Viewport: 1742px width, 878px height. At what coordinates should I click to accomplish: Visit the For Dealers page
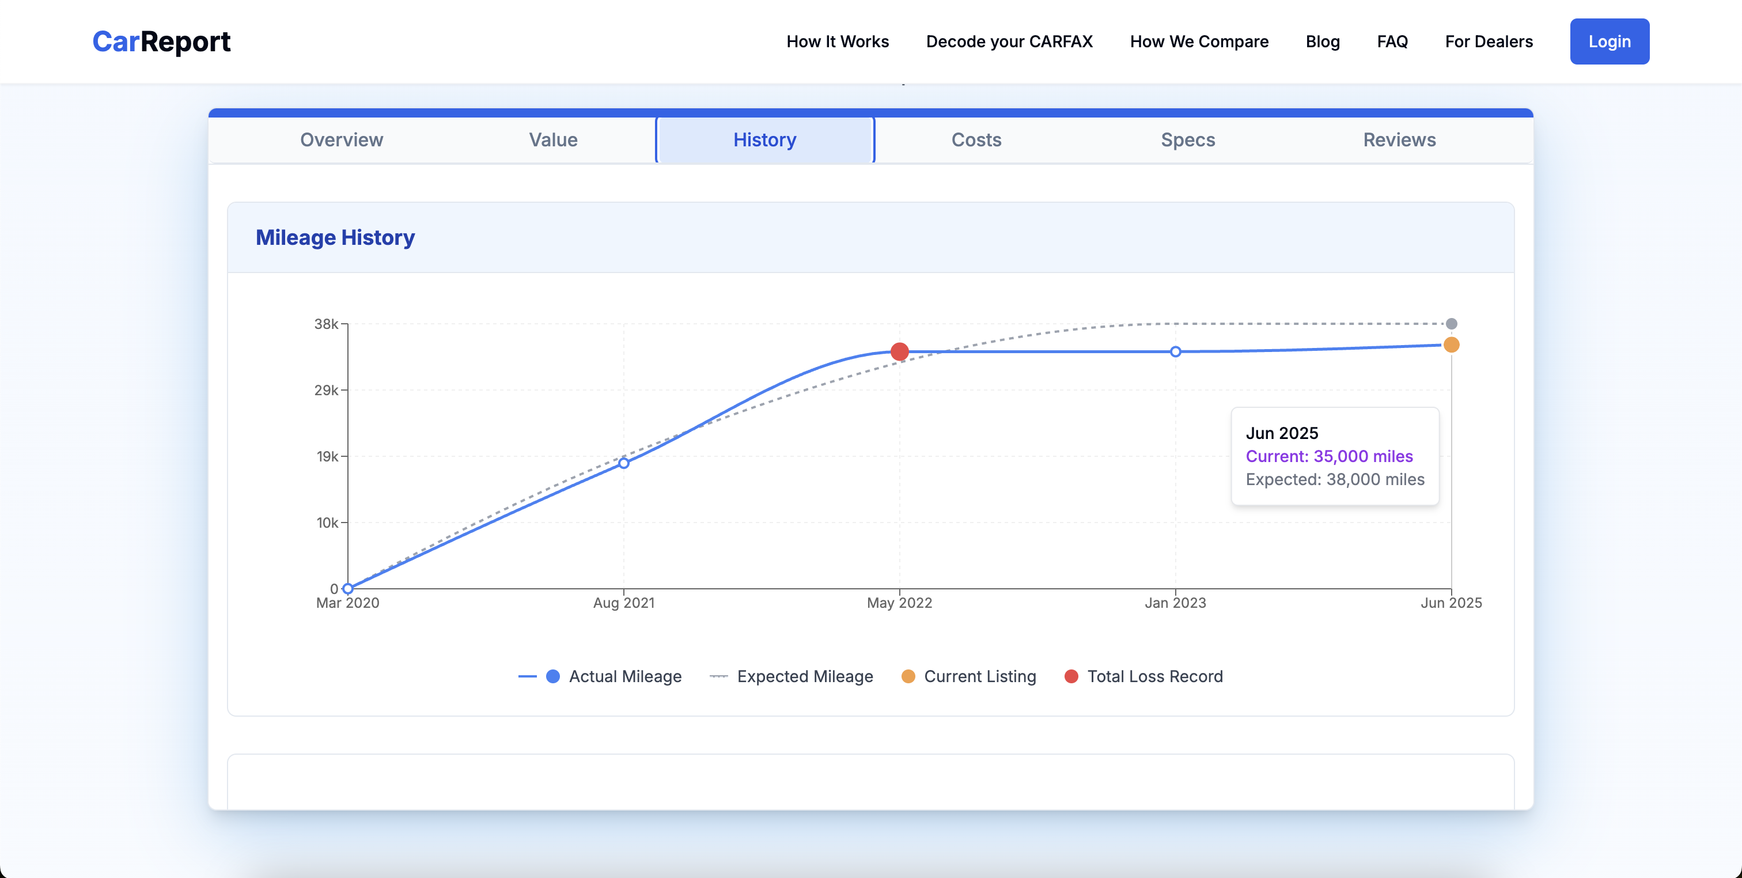point(1489,41)
